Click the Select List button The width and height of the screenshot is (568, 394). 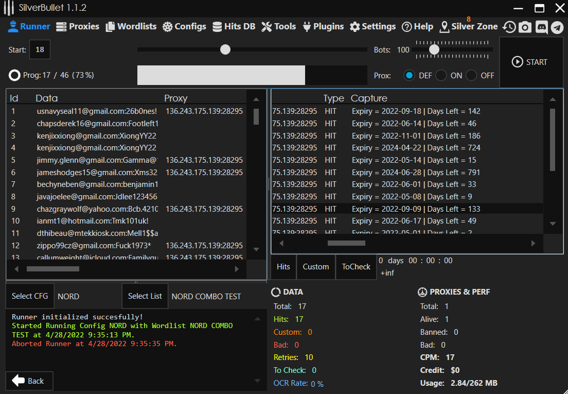tap(145, 296)
